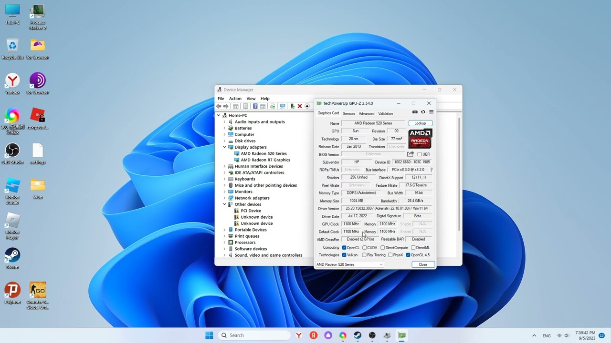
Task: Toggle the DirectML checkbox
Action: [x=413, y=248]
